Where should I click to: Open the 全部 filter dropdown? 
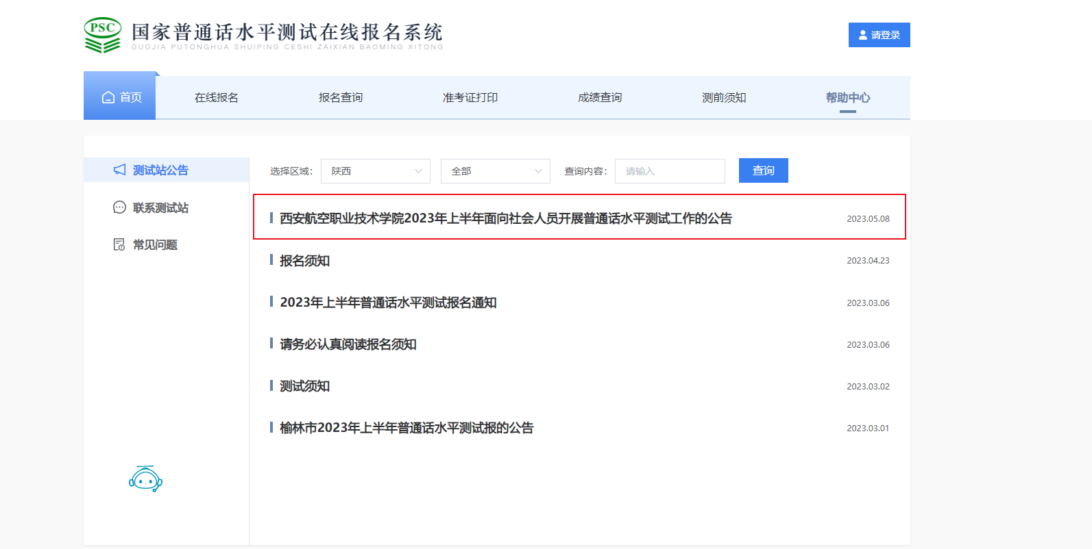(495, 171)
